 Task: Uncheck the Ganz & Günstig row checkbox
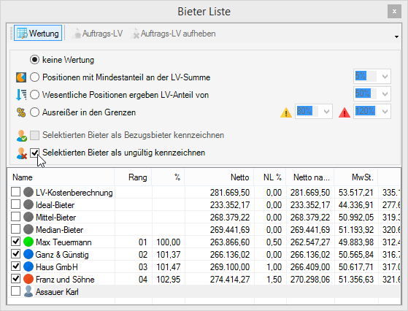click(x=15, y=254)
